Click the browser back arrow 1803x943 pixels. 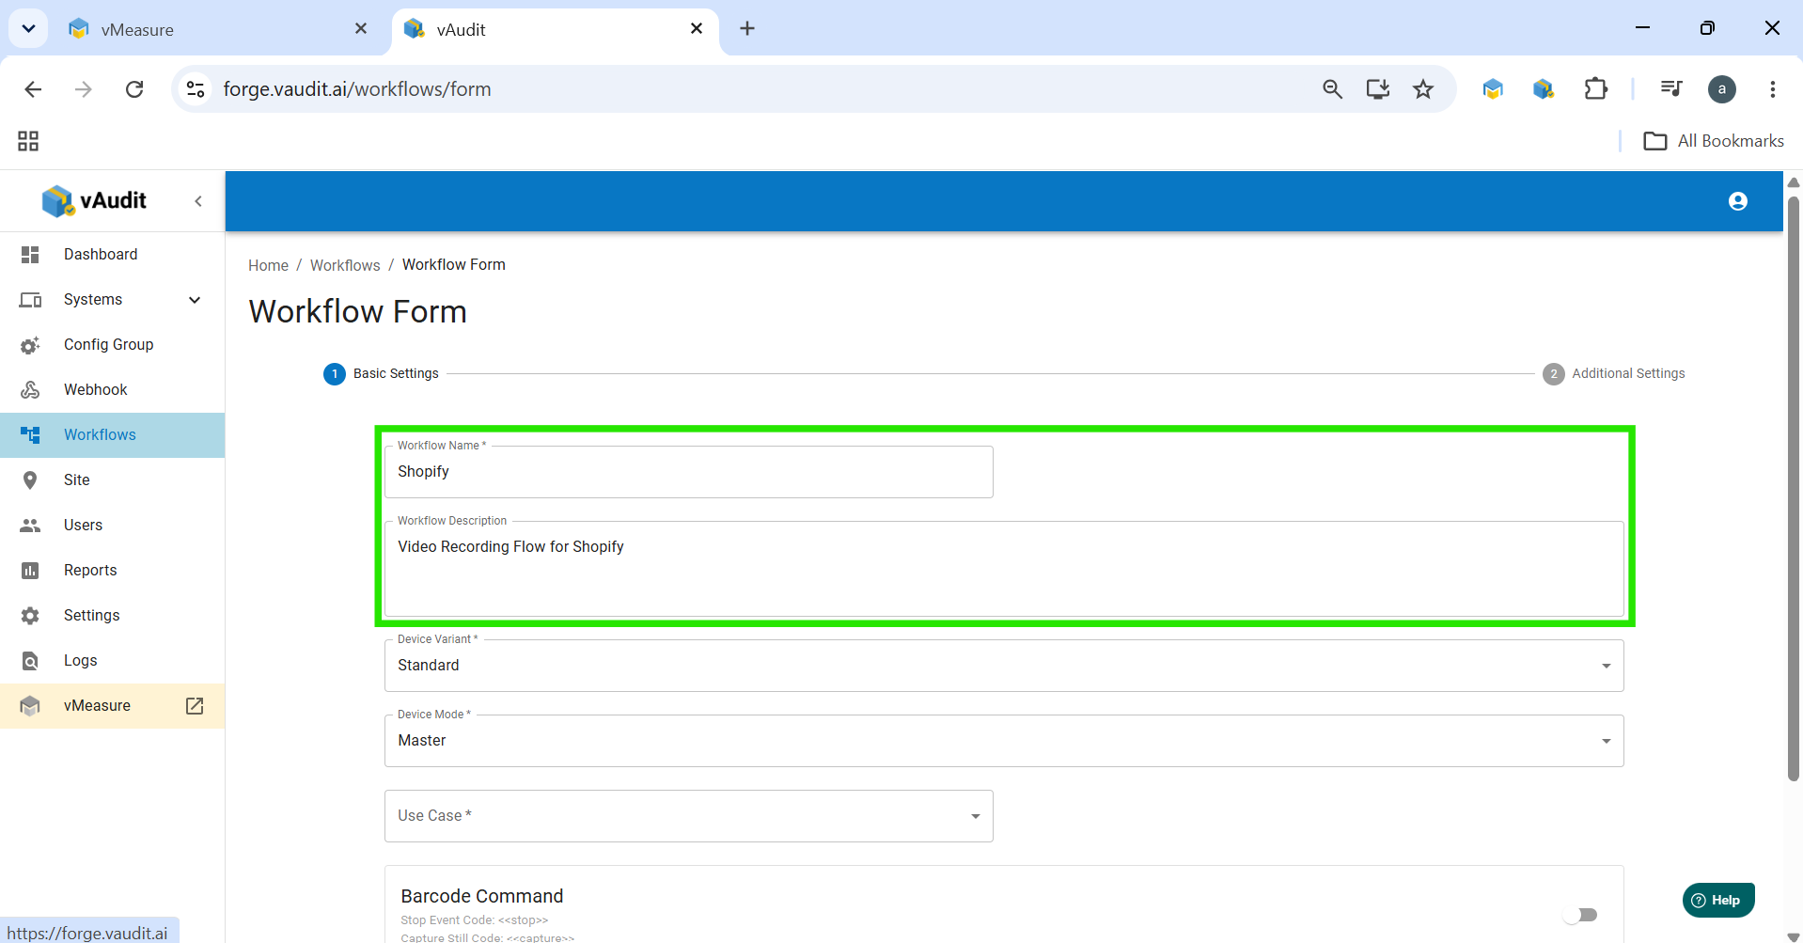pos(33,89)
